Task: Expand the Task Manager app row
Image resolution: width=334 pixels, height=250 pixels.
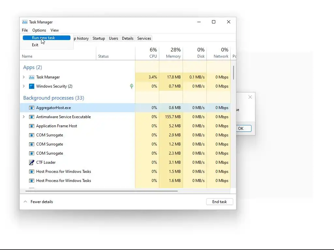Action: point(24,77)
